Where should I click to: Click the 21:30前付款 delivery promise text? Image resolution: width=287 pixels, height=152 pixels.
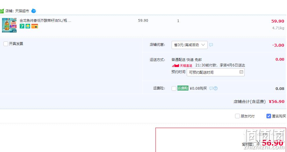click(x=220, y=65)
